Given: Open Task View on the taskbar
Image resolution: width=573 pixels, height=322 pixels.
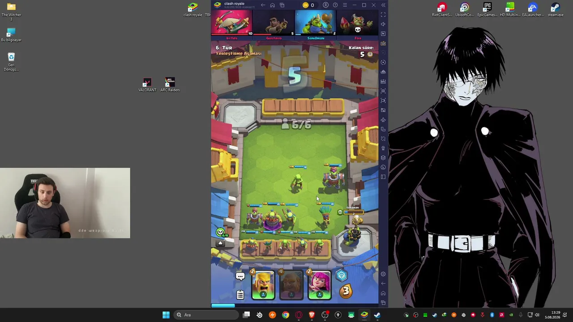Looking at the screenshot, I should point(246,315).
